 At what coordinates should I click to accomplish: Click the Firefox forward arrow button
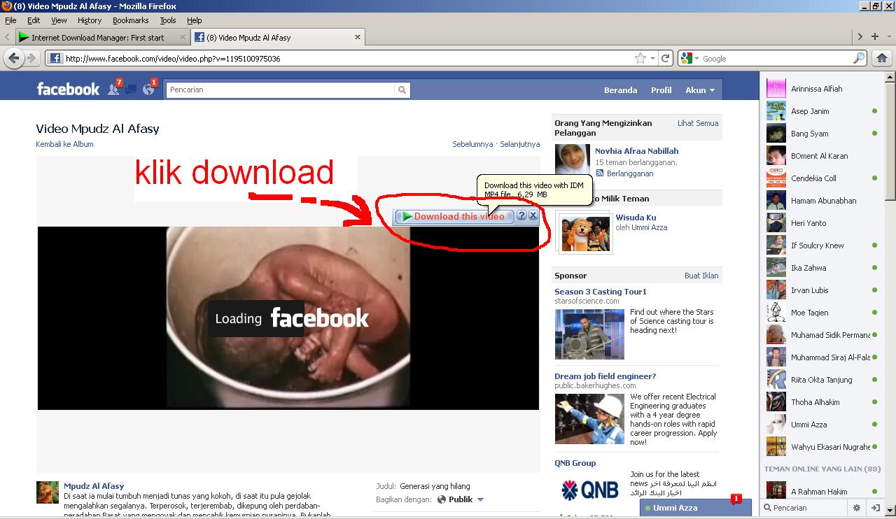tap(31, 59)
